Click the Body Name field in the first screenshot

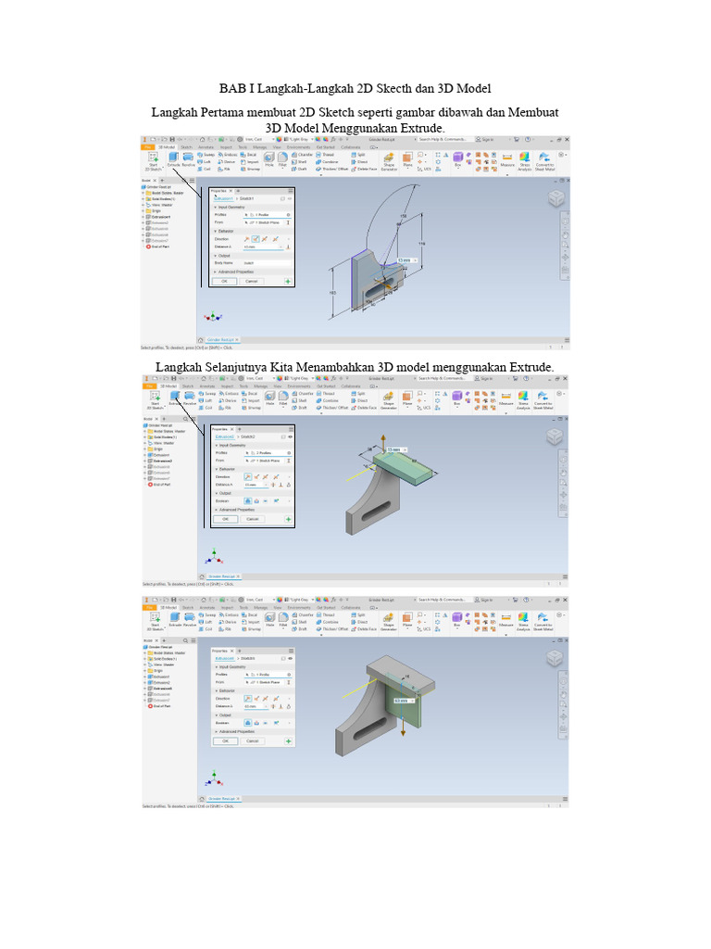(266, 263)
